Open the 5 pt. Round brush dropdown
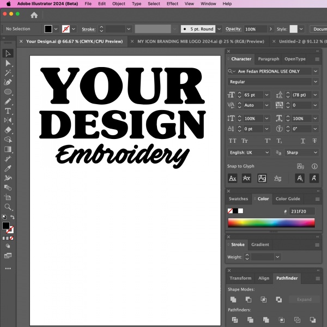Screen dimensions: 327x327 tap(219, 29)
